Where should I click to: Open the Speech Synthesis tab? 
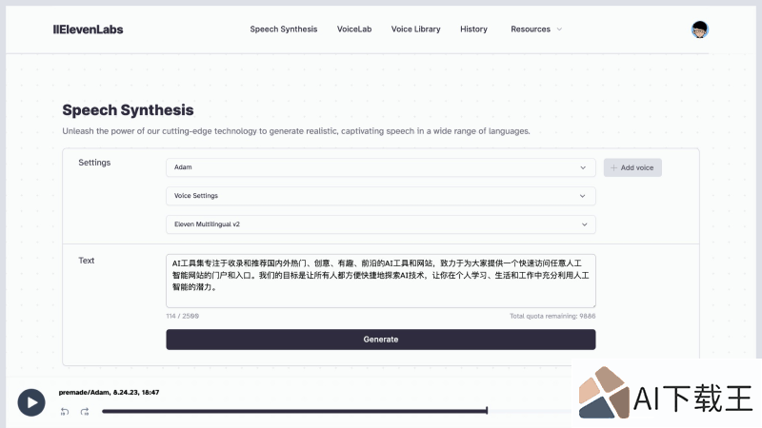(x=283, y=29)
